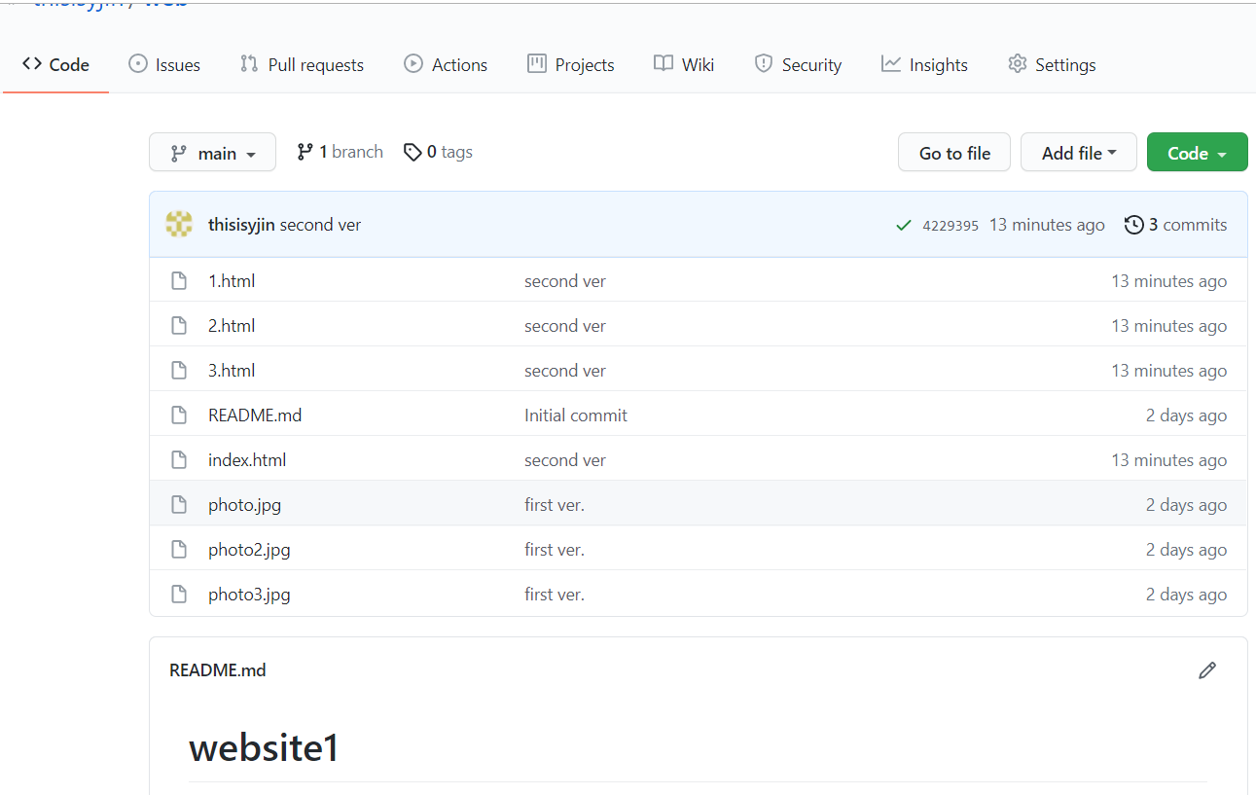Click the file icon beside 1.html
The image size is (1256, 795).
click(179, 281)
